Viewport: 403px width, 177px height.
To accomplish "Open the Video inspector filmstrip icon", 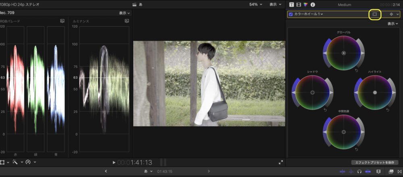I will pyautogui.click(x=299, y=4).
